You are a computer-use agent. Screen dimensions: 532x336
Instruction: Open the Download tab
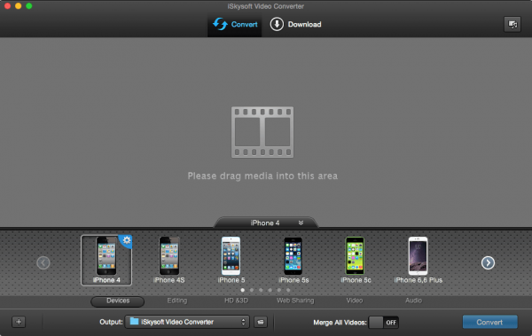pos(295,25)
